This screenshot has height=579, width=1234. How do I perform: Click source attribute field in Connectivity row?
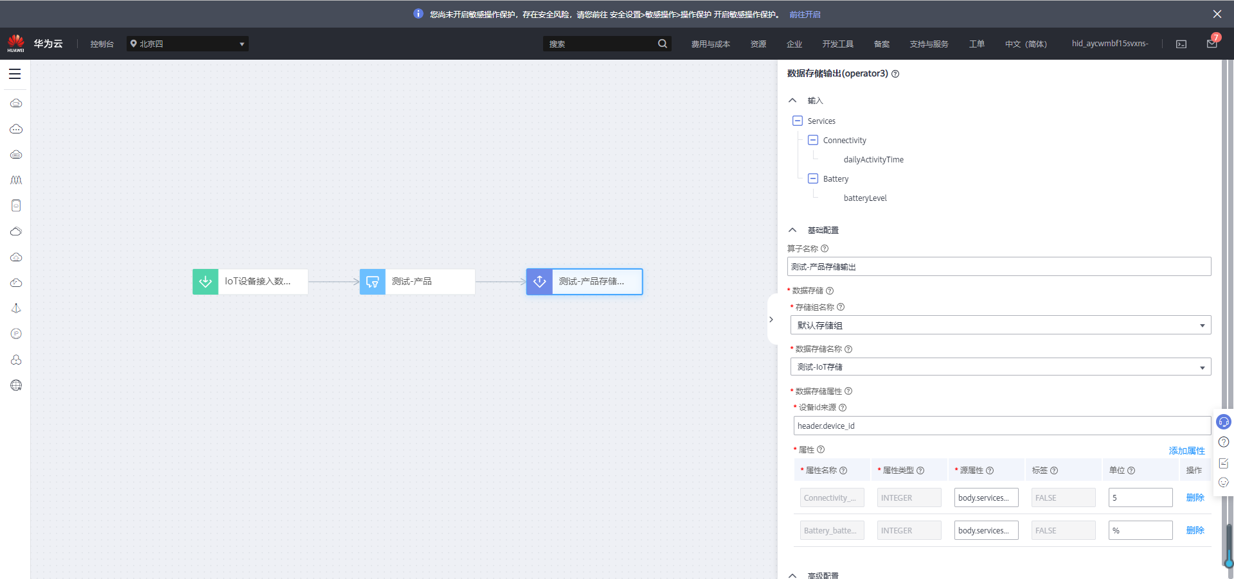[986, 497]
